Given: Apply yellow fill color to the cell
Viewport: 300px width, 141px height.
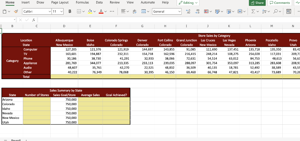Looking at the screenshot, I should [x=90, y=11].
